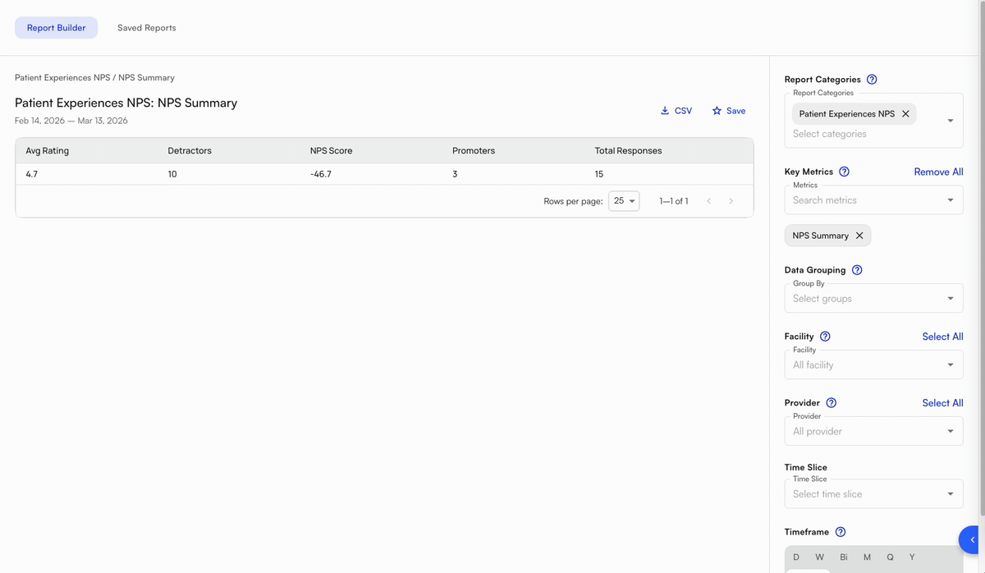
Task: Select the Weekly (W) timeframe option
Action: [x=819, y=557]
